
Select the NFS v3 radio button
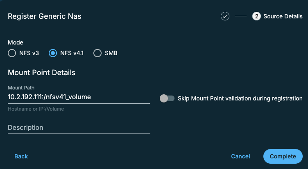coord(12,53)
